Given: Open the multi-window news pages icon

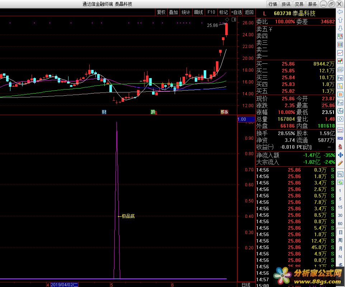Looking at the screenshot, I should point(340,70).
